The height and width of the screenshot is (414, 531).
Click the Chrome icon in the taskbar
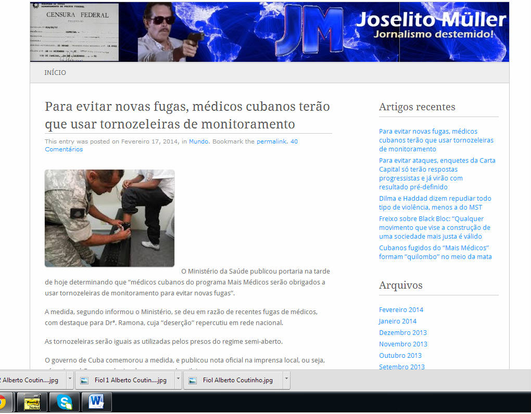[3, 402]
